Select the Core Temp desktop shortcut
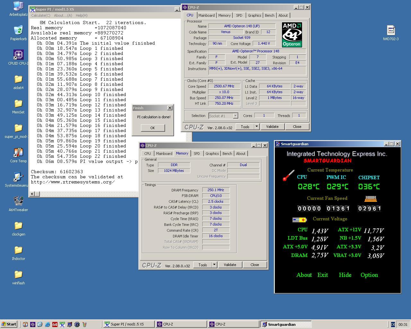The width and height of the screenshot is (411, 329). 18,152
